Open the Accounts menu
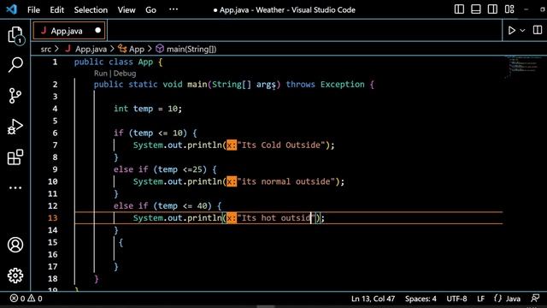 click(15, 245)
